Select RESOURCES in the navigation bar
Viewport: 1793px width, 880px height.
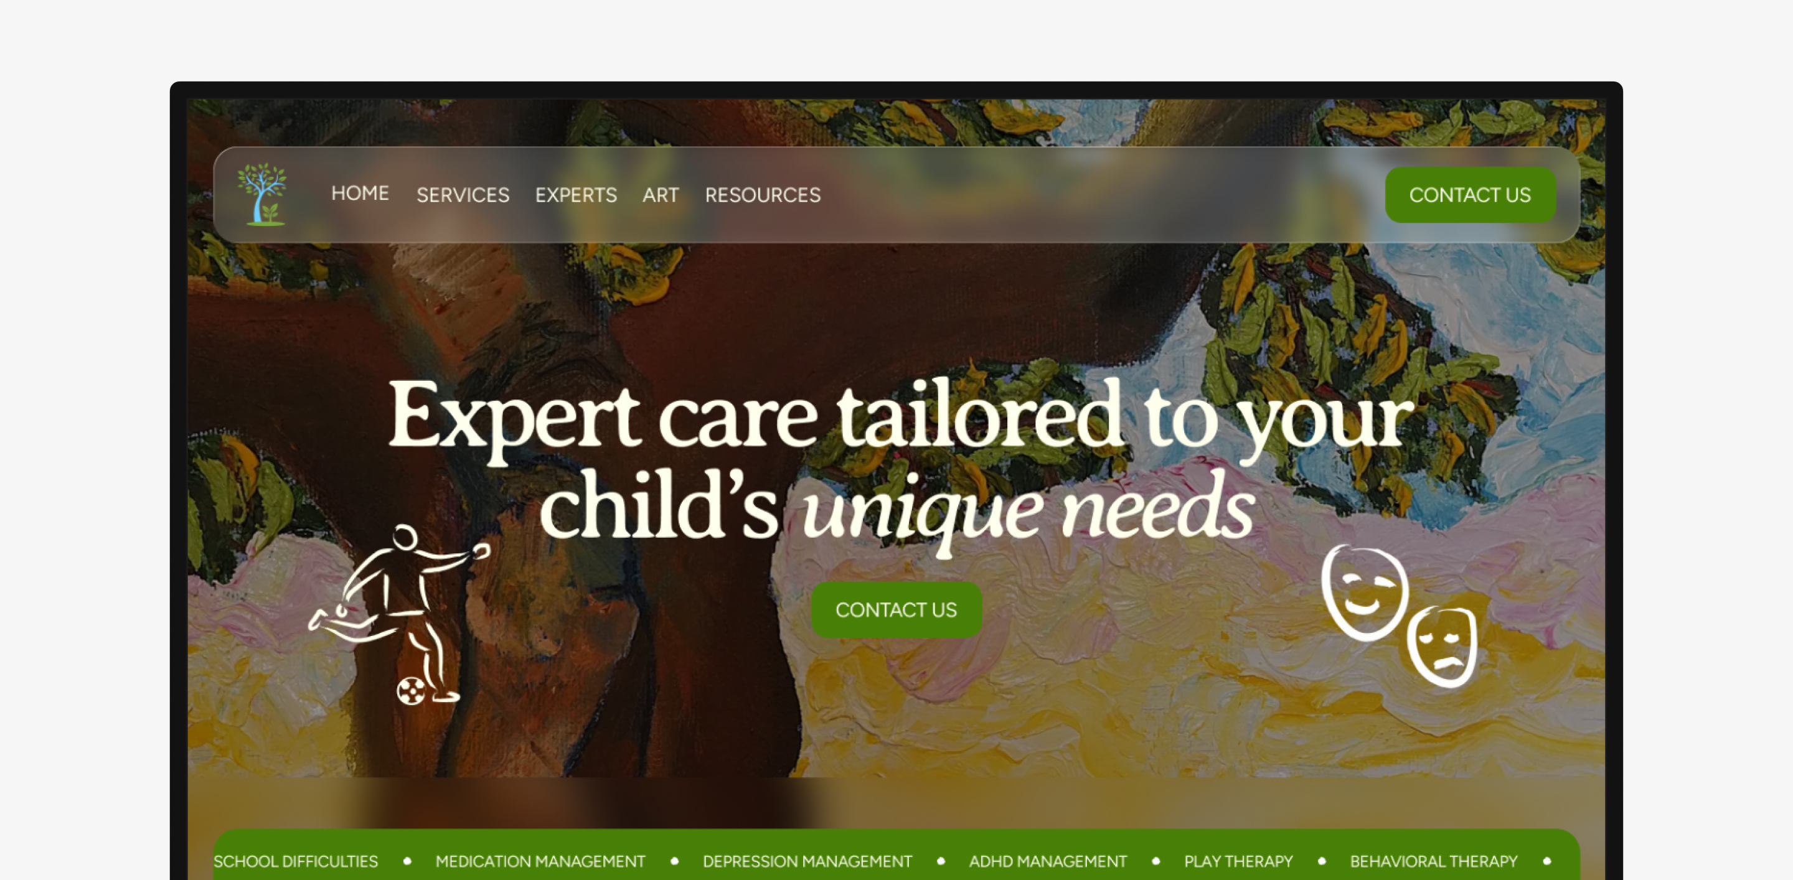[763, 195]
